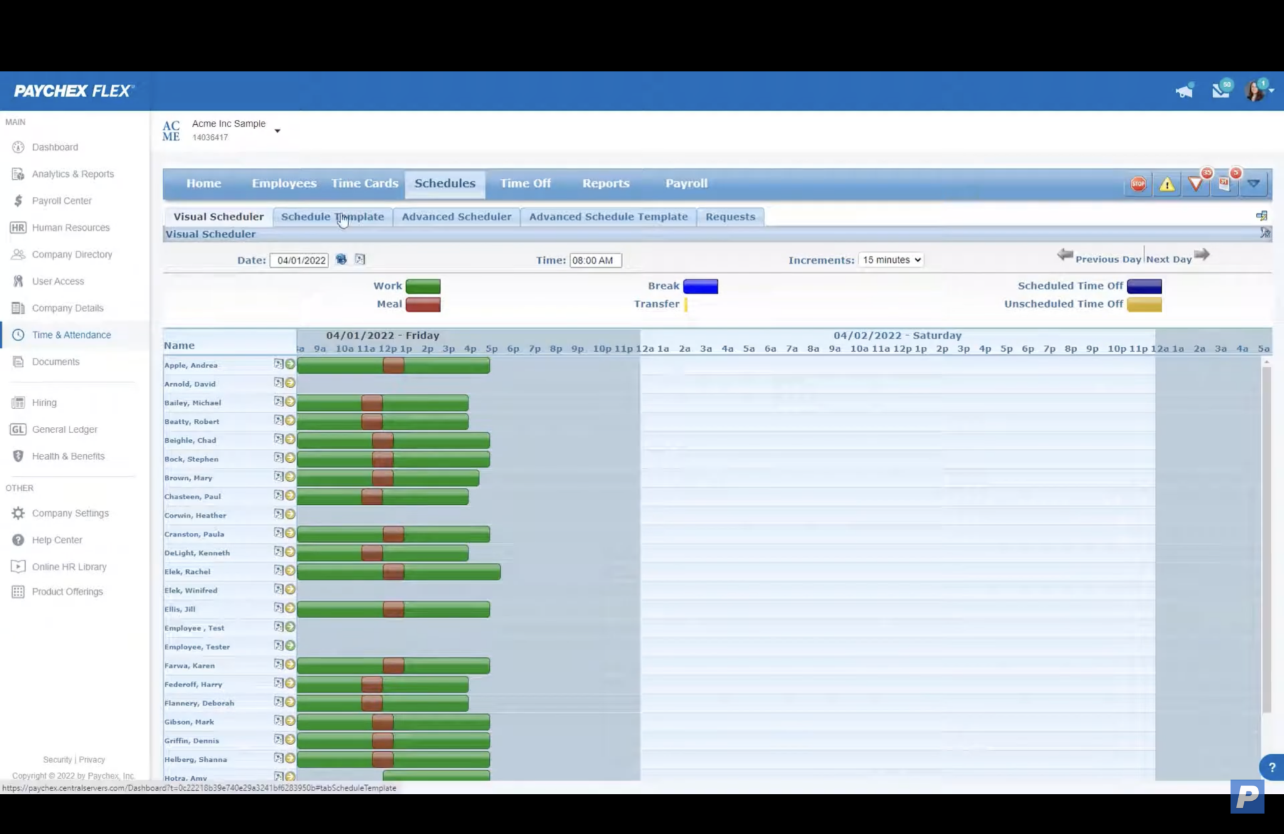Click the red STOP alerts icon
Image resolution: width=1284 pixels, height=834 pixels.
pyautogui.click(x=1138, y=184)
